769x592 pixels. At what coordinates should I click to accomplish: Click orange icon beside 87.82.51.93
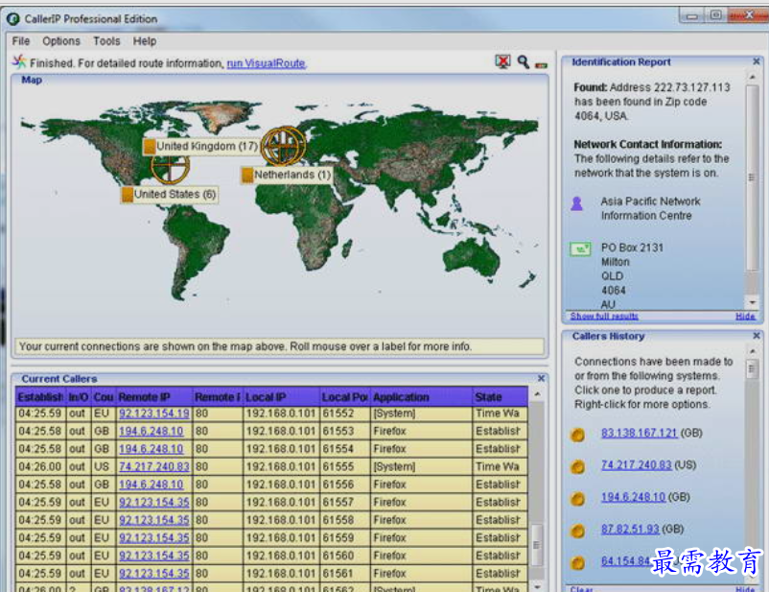[x=578, y=532]
